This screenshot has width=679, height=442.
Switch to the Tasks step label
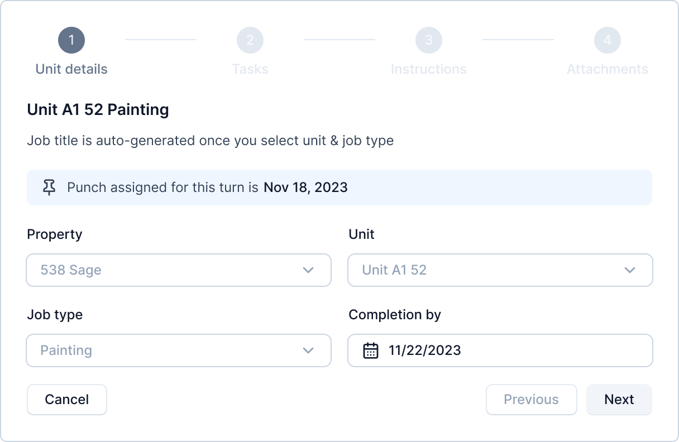250,69
